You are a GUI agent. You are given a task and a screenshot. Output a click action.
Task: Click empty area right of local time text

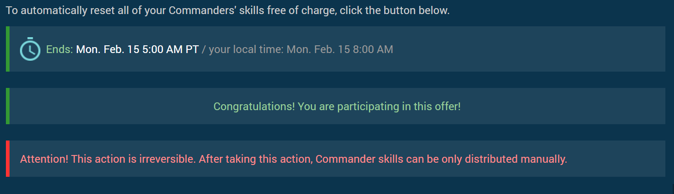click(522, 49)
